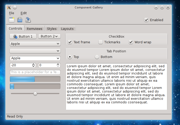Screen dimensions: 180x125
Task: Increase the 0 spin box value
Action: [x=58, y=64]
